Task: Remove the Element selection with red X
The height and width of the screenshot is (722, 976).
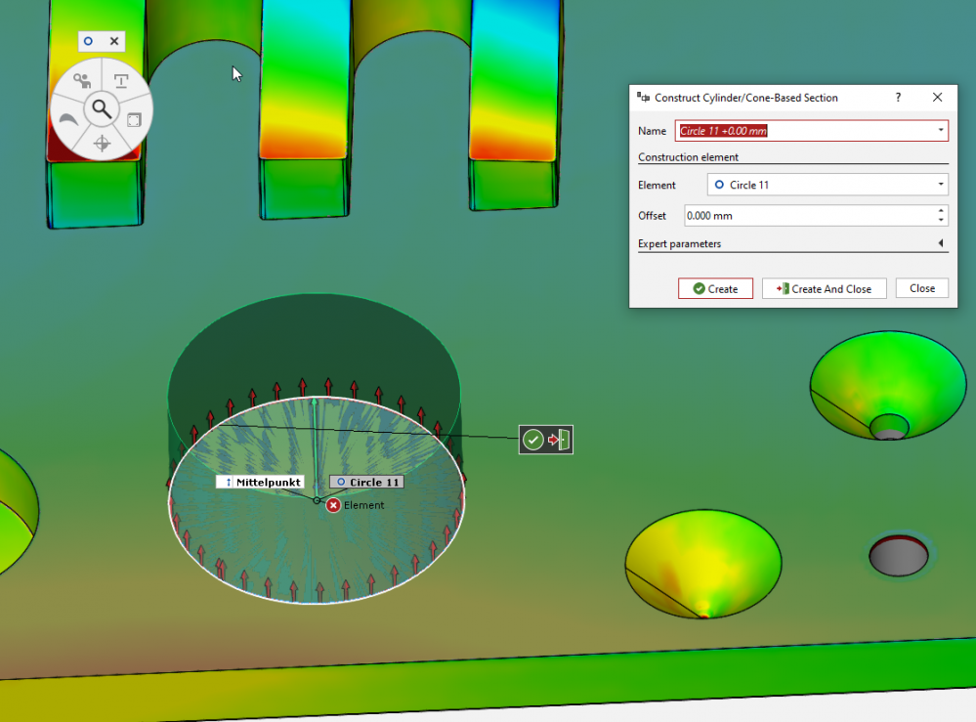Action: (333, 505)
